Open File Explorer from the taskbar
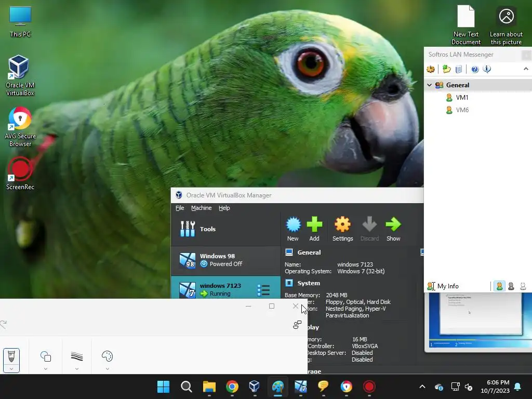 (209, 387)
